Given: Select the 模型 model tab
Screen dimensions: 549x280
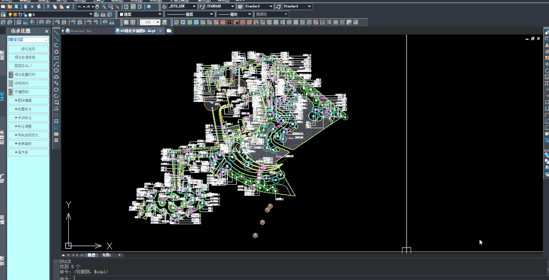Looking at the screenshot, I should 91,255.
